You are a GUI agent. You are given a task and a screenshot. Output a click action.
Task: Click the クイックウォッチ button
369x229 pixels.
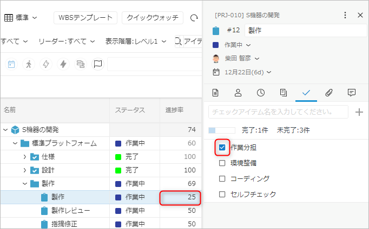pos(152,18)
